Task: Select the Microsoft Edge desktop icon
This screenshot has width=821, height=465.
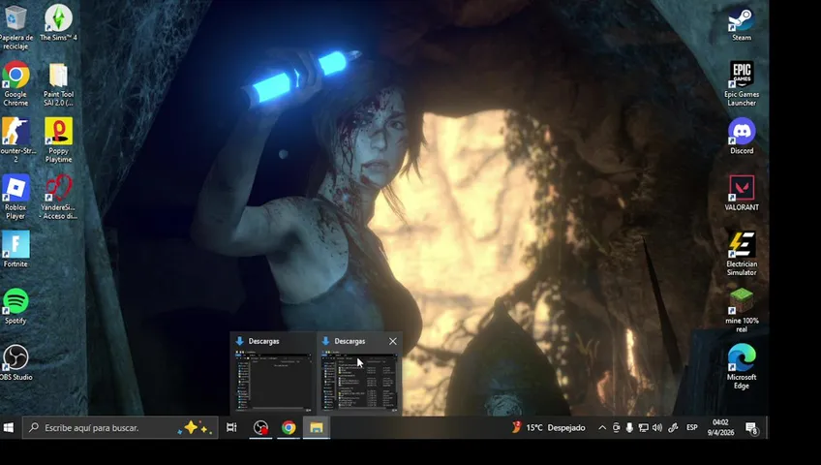Action: pos(742,366)
